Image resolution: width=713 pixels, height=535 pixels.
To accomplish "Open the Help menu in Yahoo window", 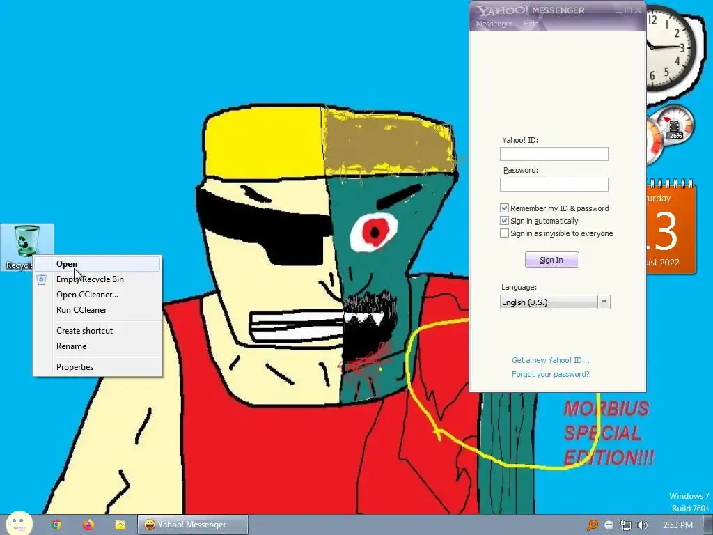I will click(x=531, y=24).
